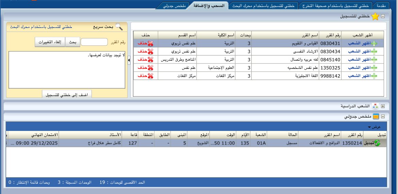Viewport: 398px width, 194px height.
Task: Click رقم المقرر column header in plan table
Action: pos(330,35)
